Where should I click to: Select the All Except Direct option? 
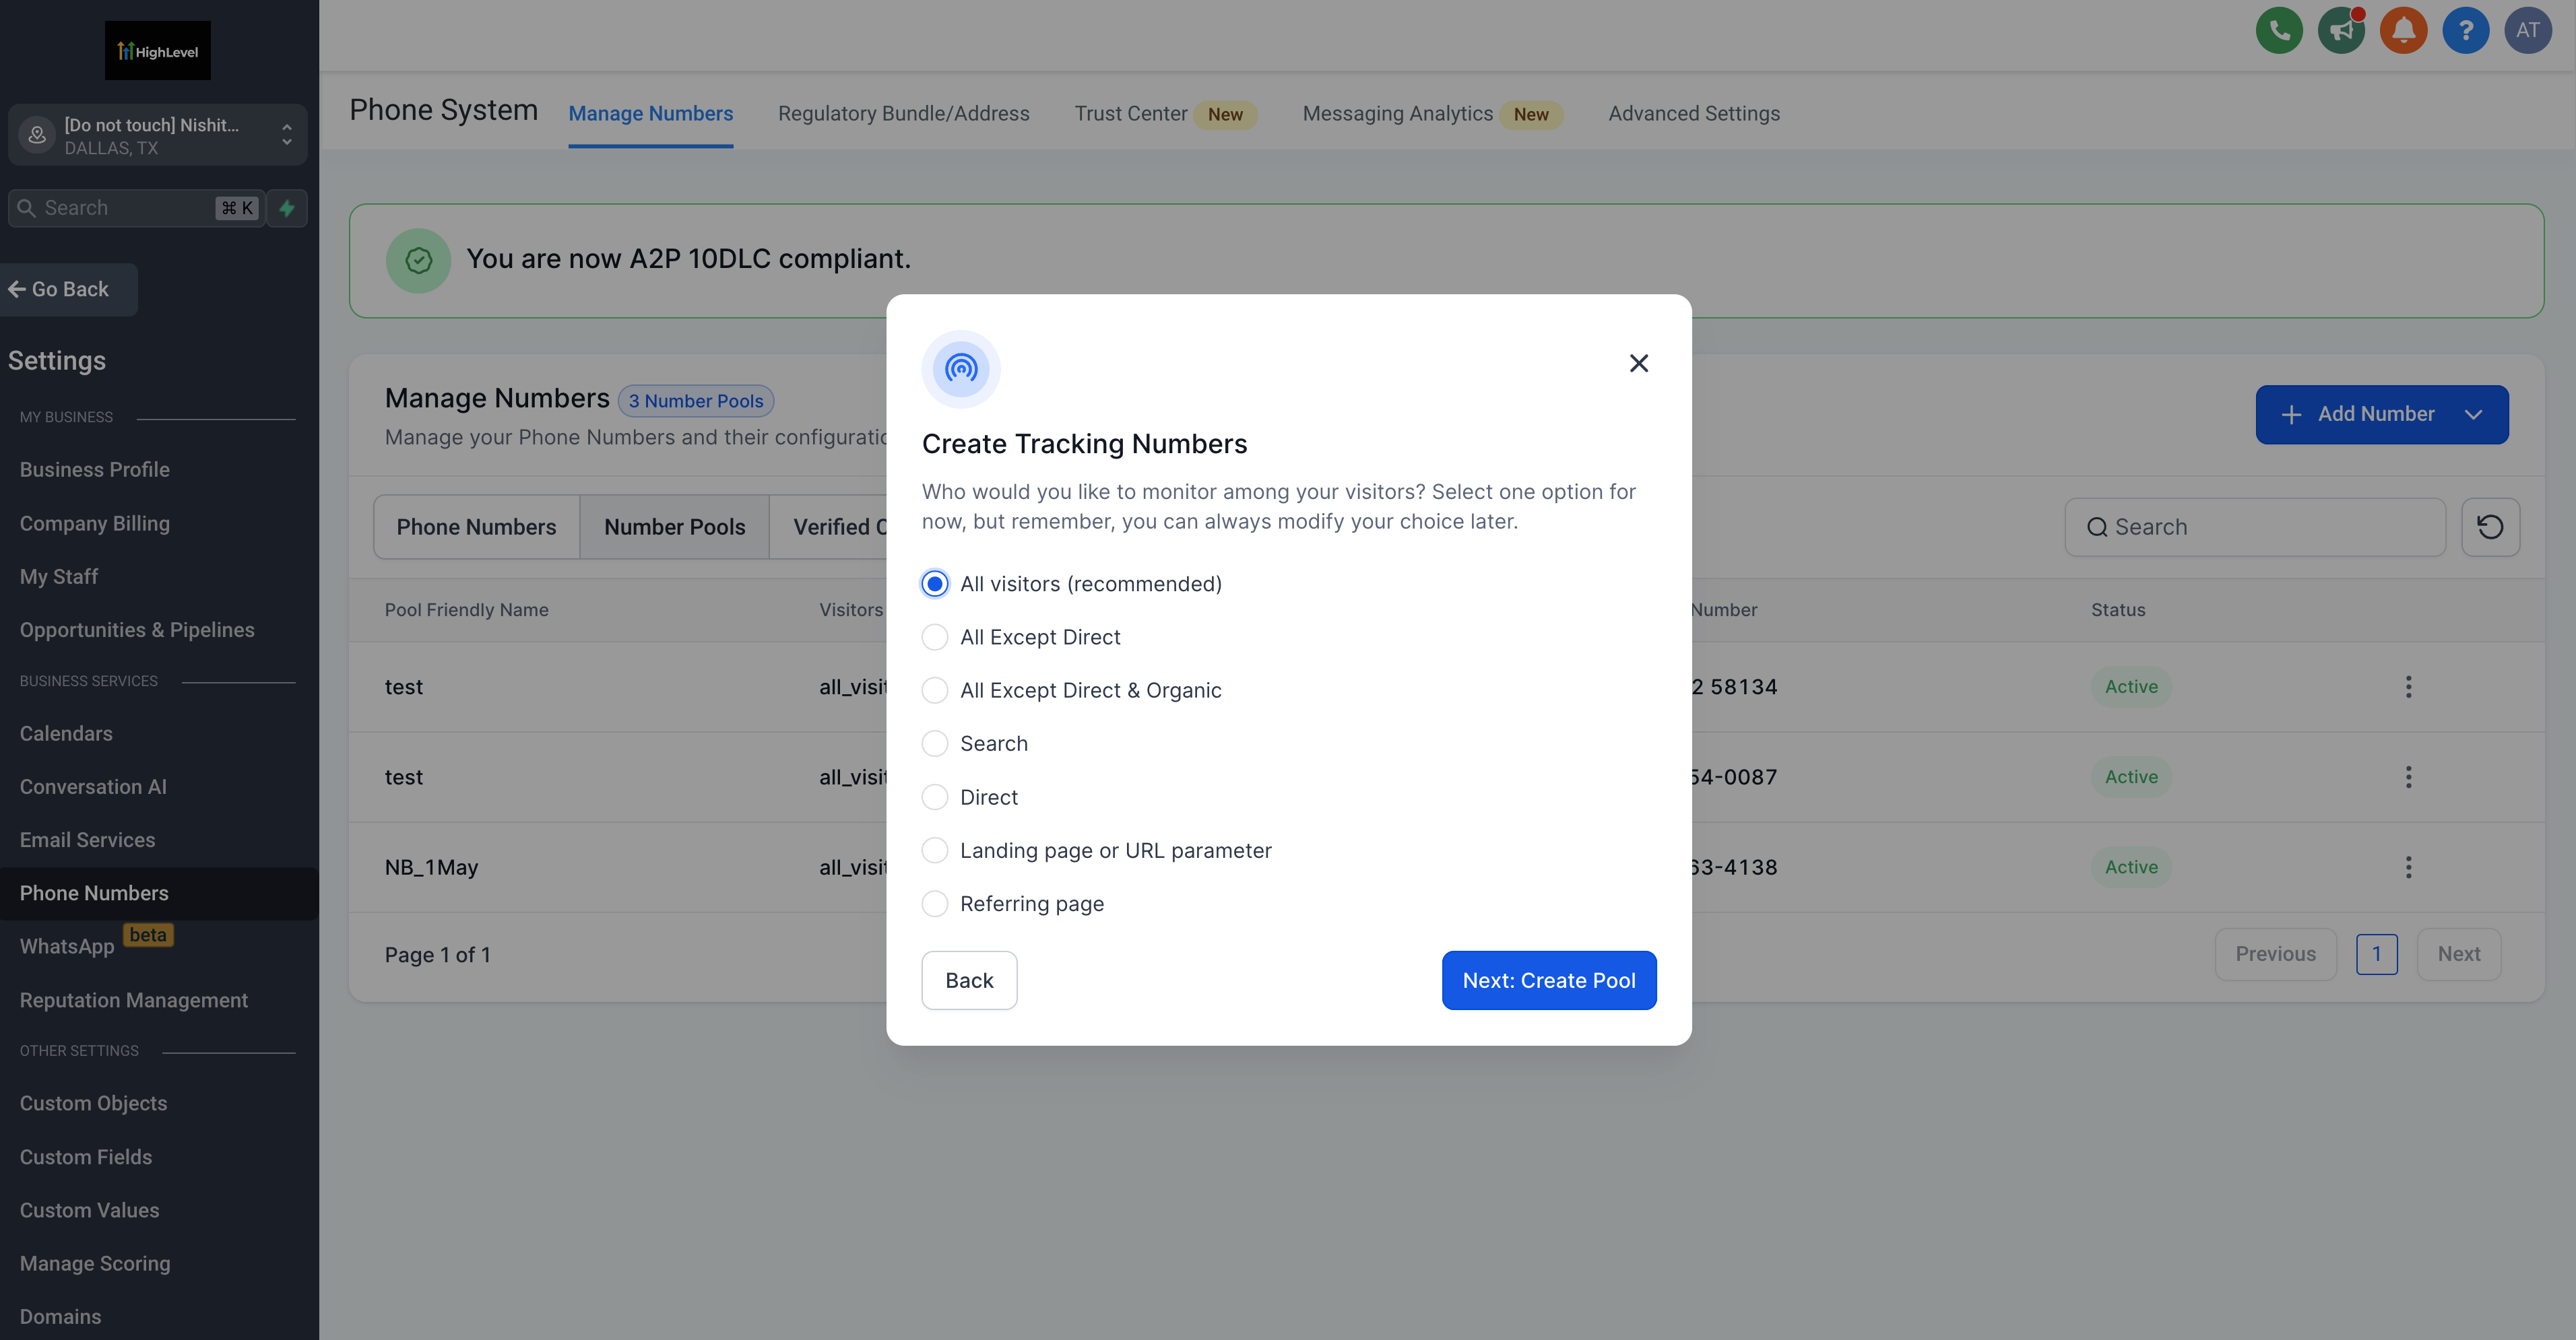(935, 636)
